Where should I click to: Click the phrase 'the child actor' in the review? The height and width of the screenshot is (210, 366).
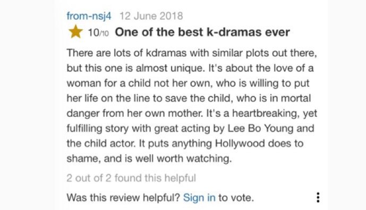pos(101,143)
